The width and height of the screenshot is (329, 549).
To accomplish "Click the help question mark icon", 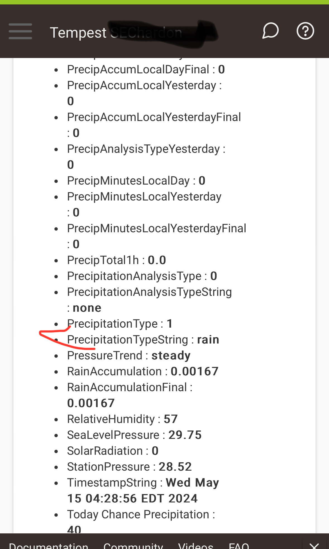I will coord(305,31).
